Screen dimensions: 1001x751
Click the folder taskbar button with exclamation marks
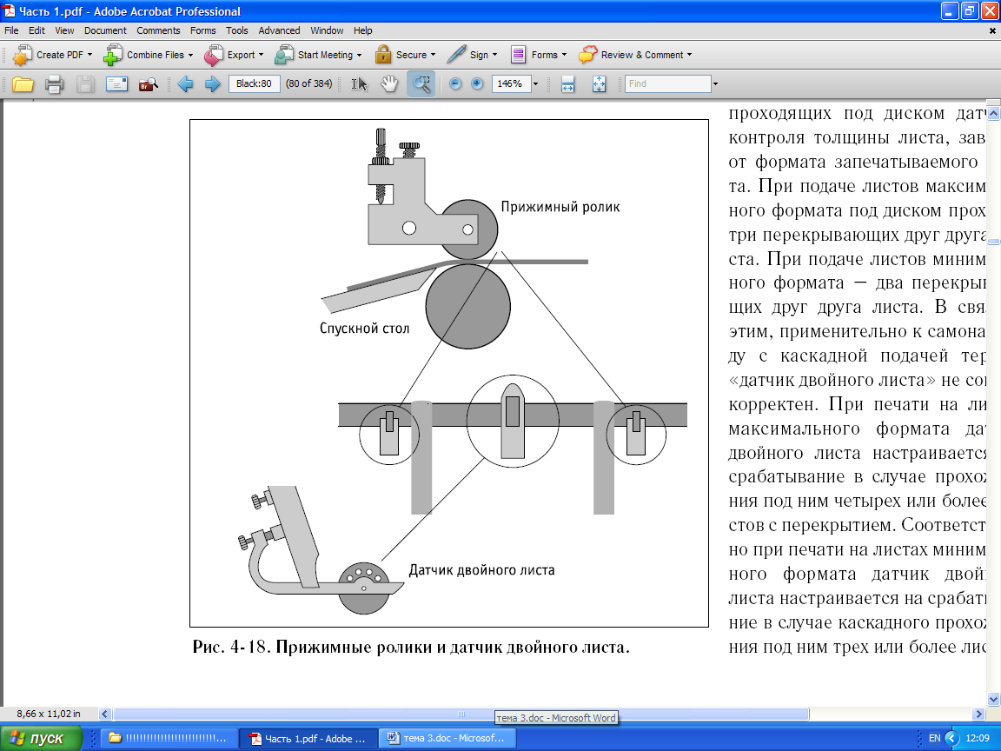pyautogui.click(x=169, y=738)
